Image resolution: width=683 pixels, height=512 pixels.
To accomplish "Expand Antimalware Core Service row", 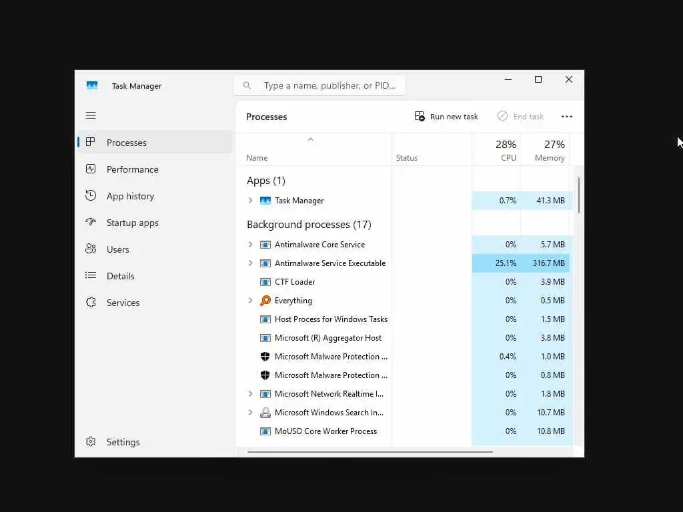I will click(x=250, y=244).
